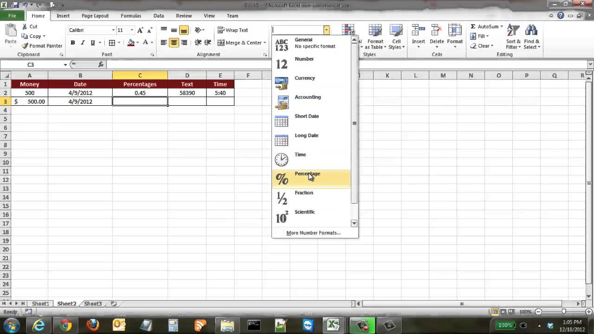Toggle Center alignment
The height and width of the screenshot is (334, 594).
[174, 43]
